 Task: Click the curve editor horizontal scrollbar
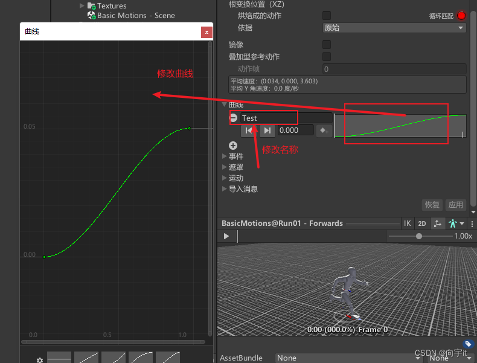coord(113,342)
